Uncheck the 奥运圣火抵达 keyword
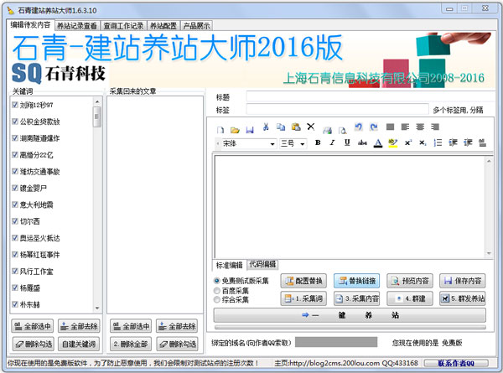Viewport: 503px width, 373px height. click(x=15, y=238)
